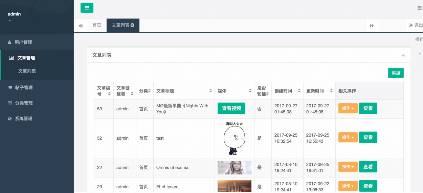Click the green hamburger menu toggle button
The width and height of the screenshot is (423, 193).
tap(87, 8)
